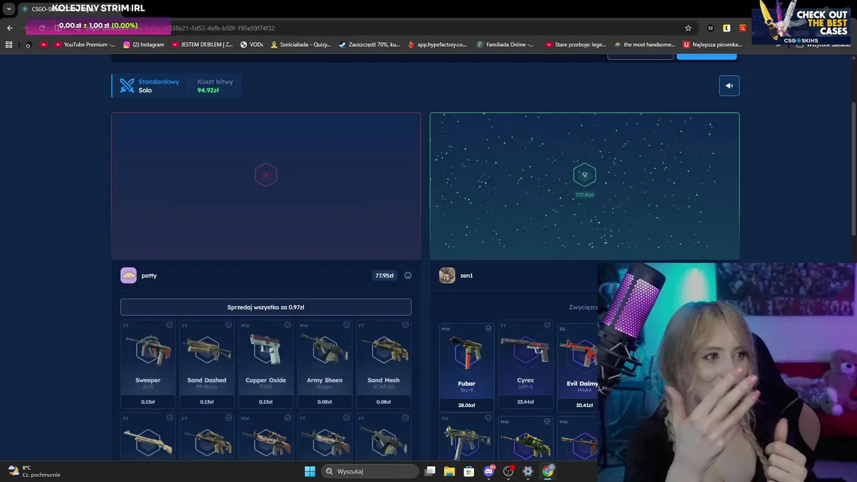Click in the taskbar Wyszukaj search box

point(370,471)
